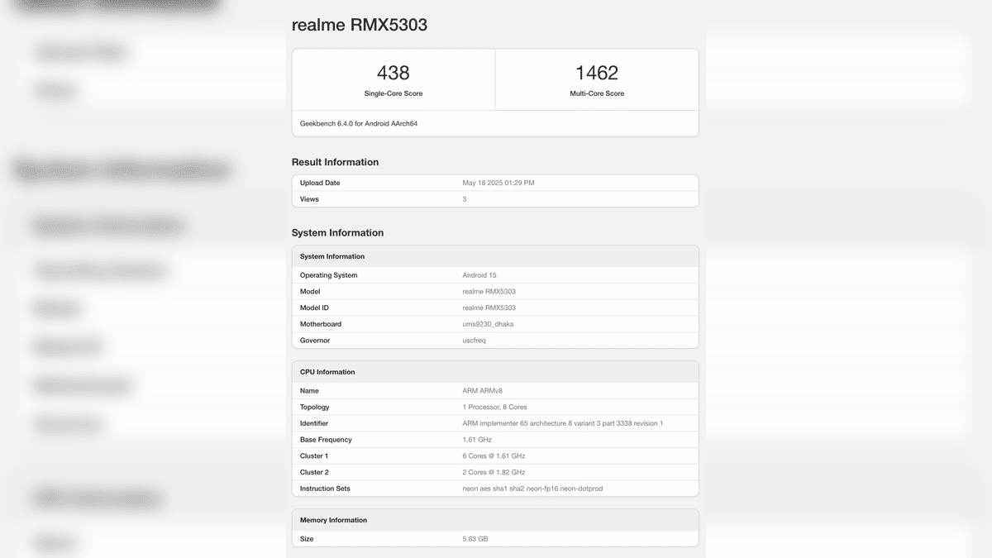Click the Upload Date label
This screenshot has height=558, width=992.
click(x=320, y=183)
